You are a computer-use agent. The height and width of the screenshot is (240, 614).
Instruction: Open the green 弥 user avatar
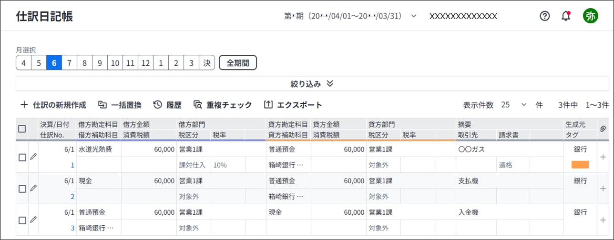590,16
